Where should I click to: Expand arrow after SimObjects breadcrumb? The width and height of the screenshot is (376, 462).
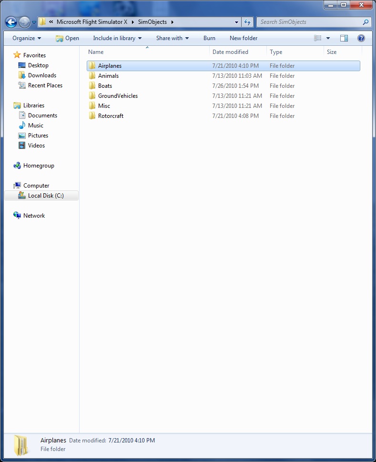click(172, 22)
